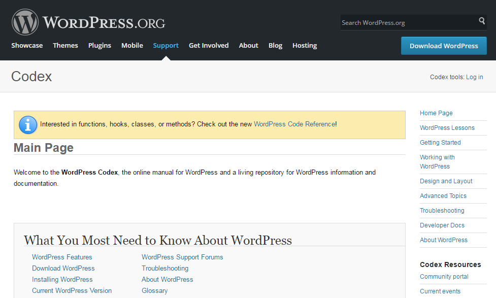496x298 pixels.
Task: Open Current events link
Action: (440, 291)
